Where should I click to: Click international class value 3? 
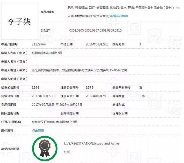coord(140,44)
